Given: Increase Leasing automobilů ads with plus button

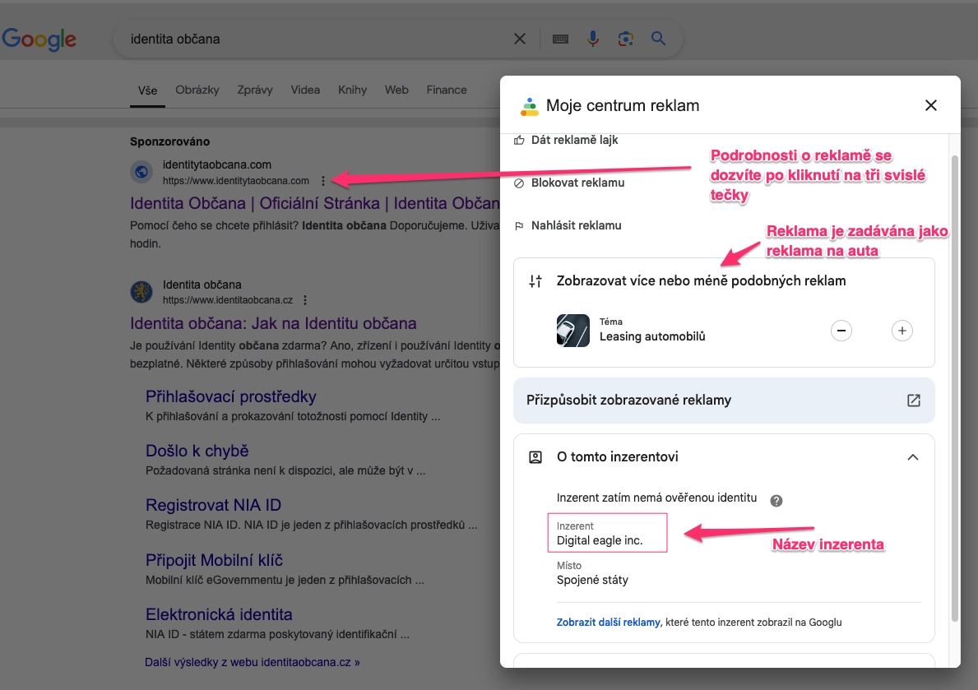Looking at the screenshot, I should 902,331.
